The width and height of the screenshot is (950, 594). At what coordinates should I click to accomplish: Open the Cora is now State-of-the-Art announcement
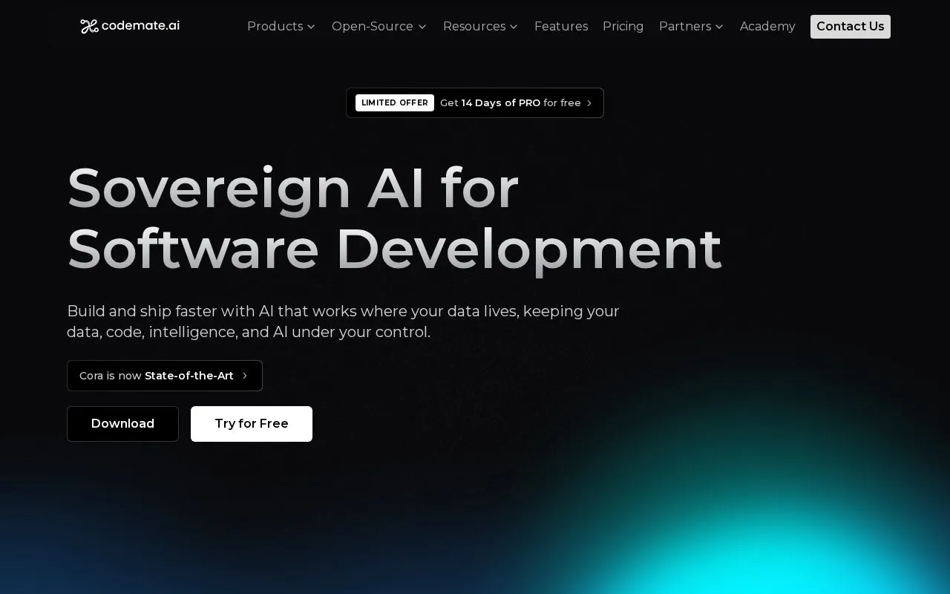(x=165, y=376)
